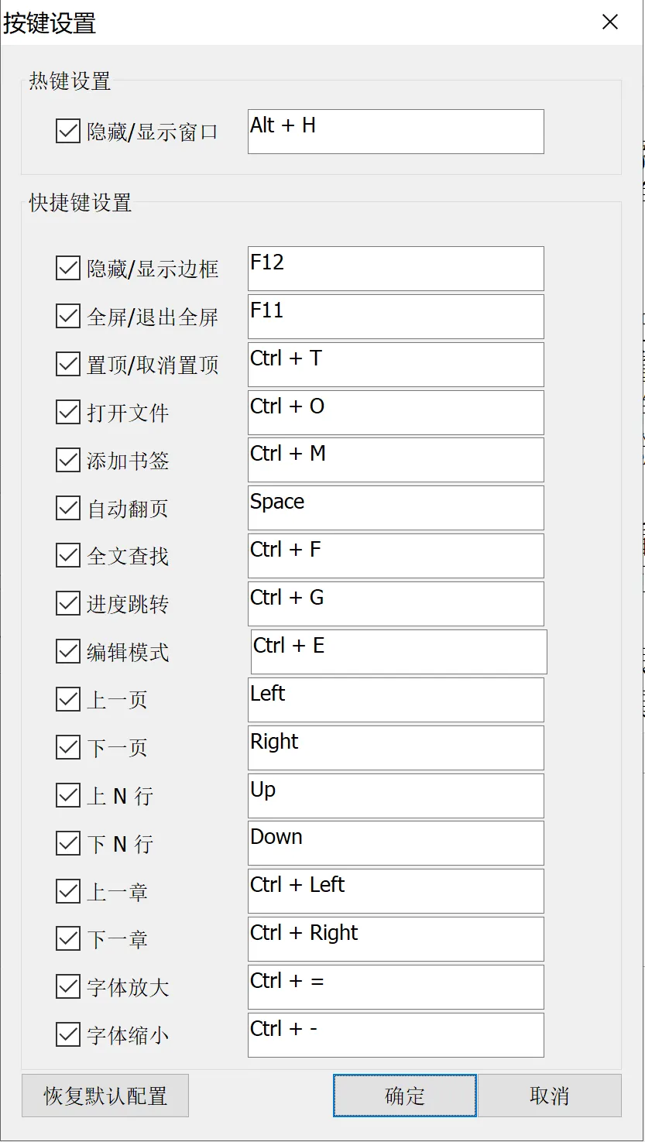Image resolution: width=645 pixels, height=1142 pixels.
Task: Disable the 自动翻页 shortcut checkbox
Action: (x=68, y=508)
